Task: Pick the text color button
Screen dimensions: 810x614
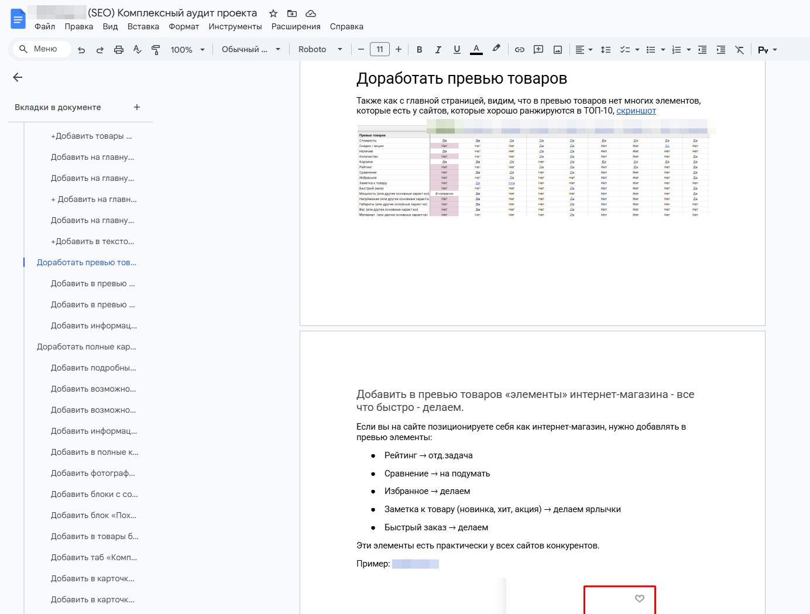Action: 476,50
